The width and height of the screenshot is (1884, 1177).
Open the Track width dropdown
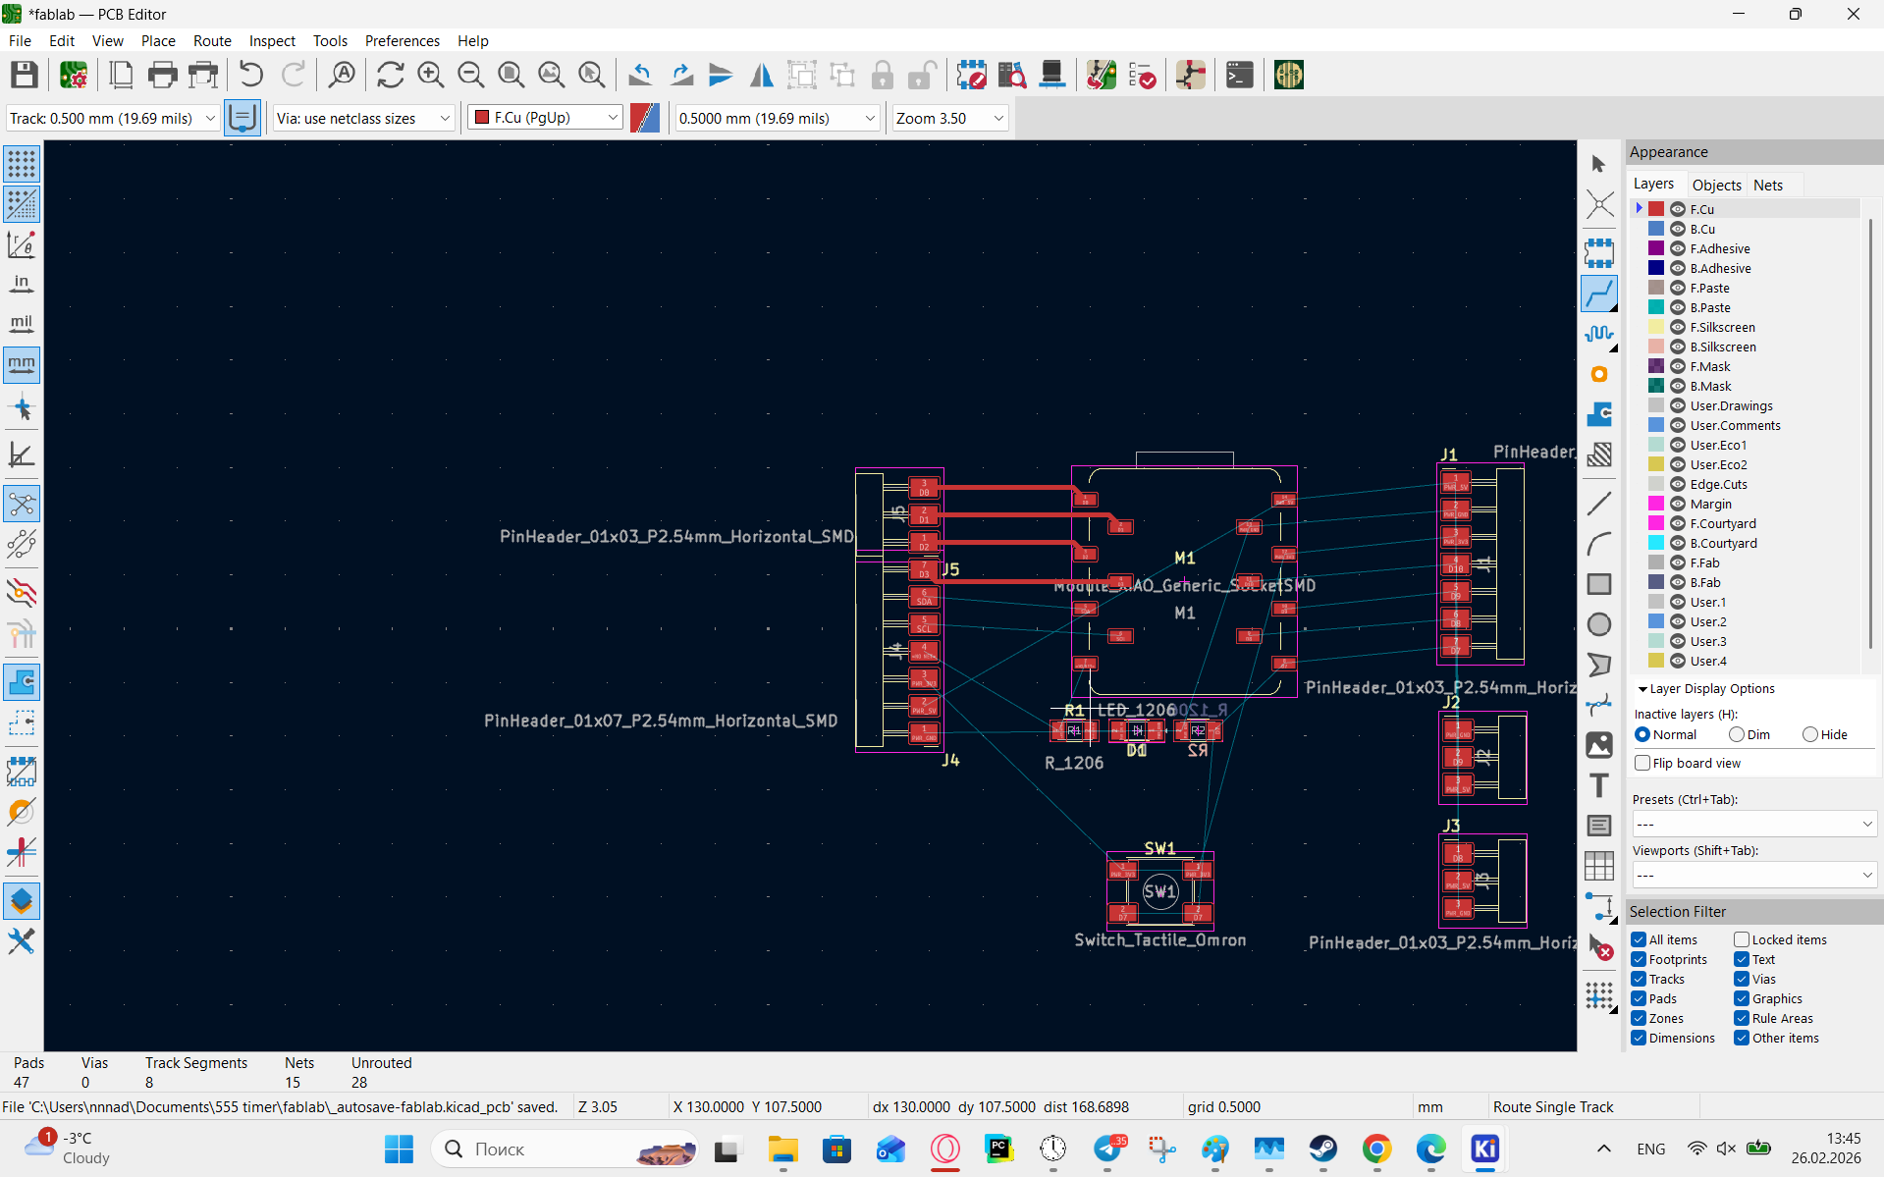[112, 118]
